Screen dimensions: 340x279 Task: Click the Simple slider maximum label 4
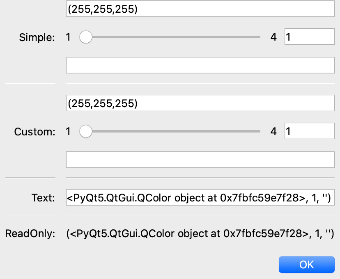(x=273, y=37)
